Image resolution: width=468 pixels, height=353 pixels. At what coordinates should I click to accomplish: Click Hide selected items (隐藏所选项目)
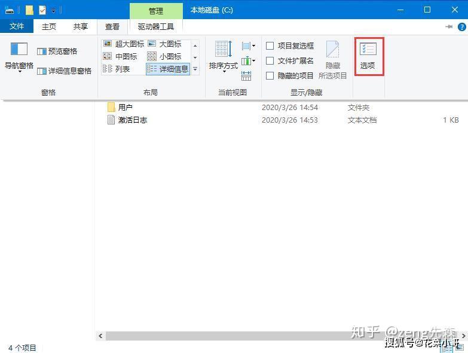(x=332, y=60)
